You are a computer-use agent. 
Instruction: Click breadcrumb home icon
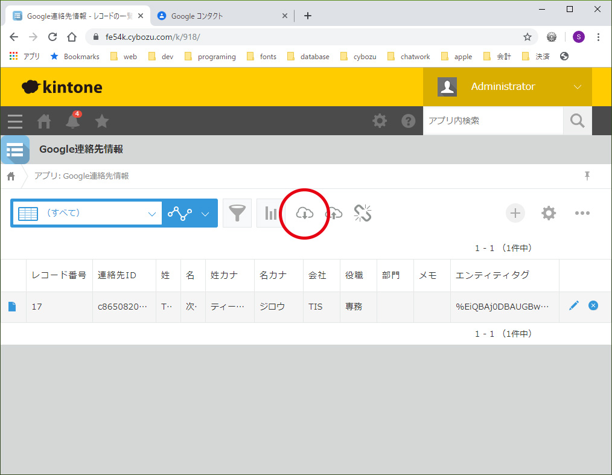[11, 176]
